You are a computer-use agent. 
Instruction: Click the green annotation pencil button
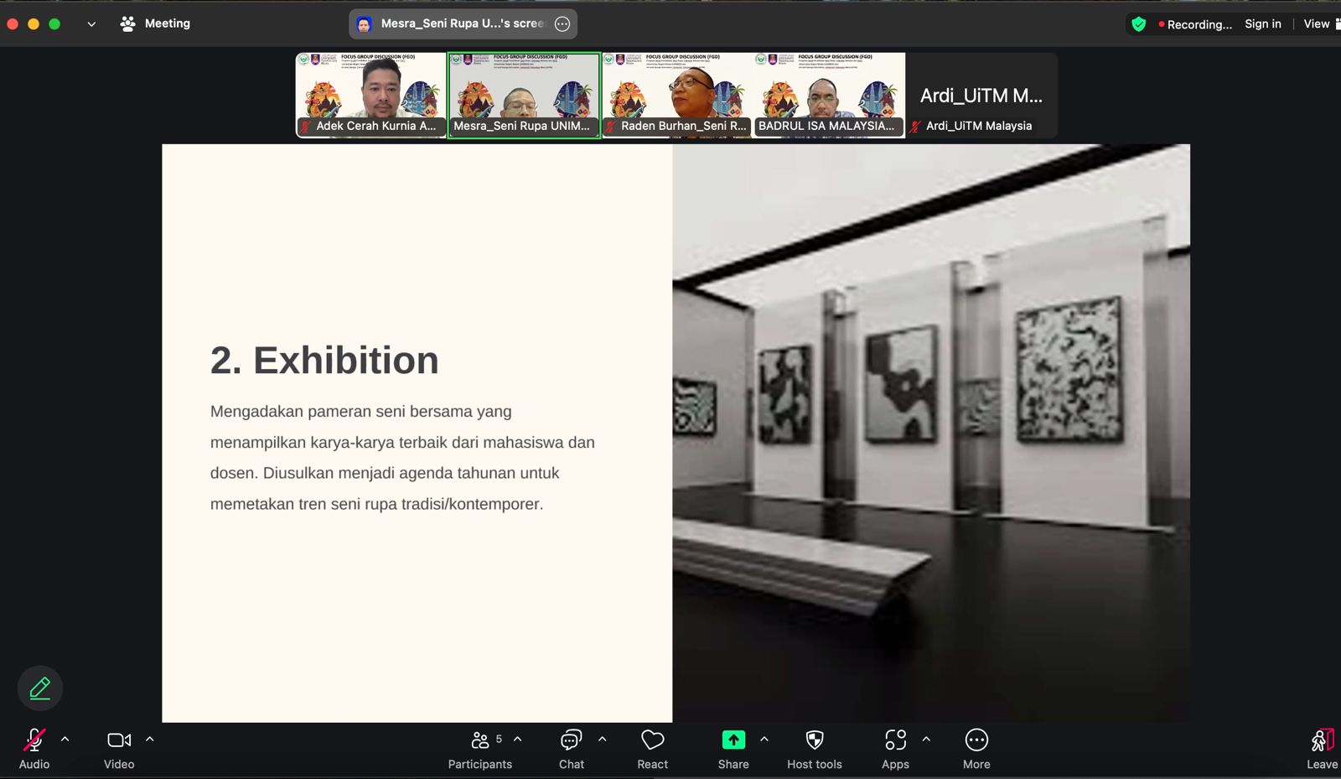(40, 688)
